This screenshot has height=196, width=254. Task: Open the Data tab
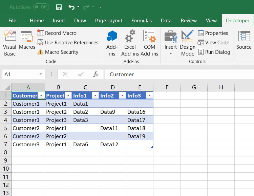coord(166,21)
